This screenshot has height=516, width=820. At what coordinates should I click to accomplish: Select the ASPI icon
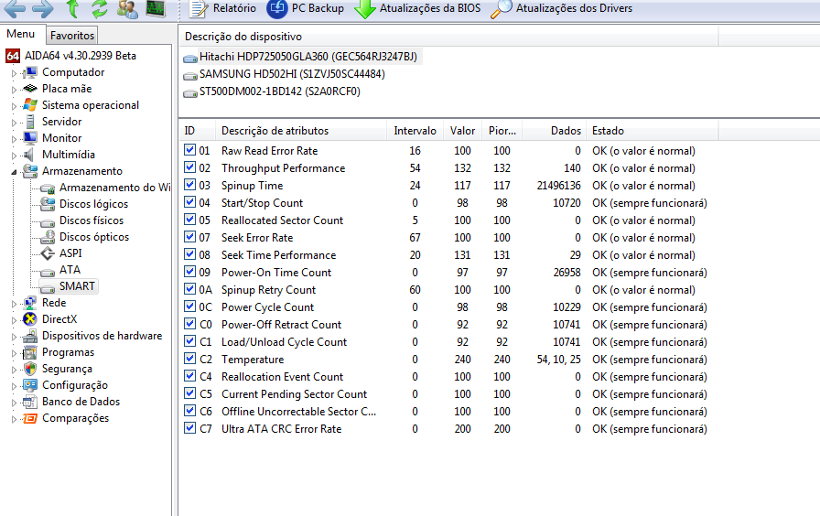[48, 253]
